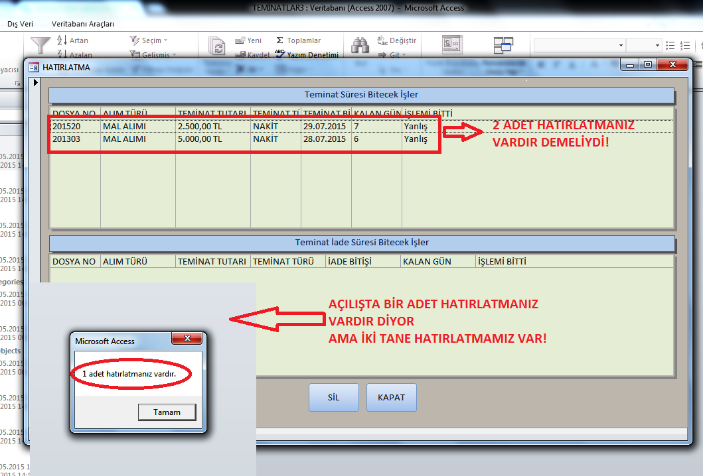Click the Değiştir replace button
This screenshot has width=703, height=476.
397,40
